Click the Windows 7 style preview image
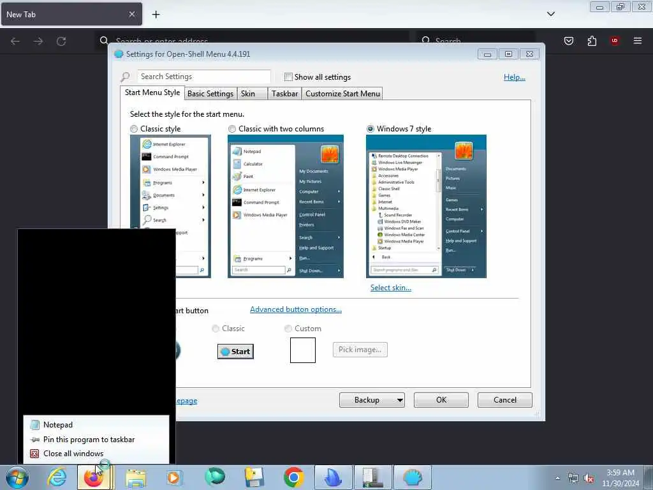This screenshot has width=653, height=490. tap(426, 206)
